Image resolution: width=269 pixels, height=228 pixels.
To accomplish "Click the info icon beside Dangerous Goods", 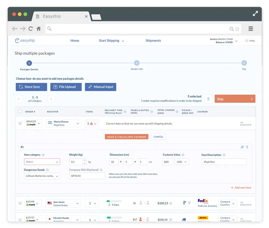I will click(x=48, y=170).
